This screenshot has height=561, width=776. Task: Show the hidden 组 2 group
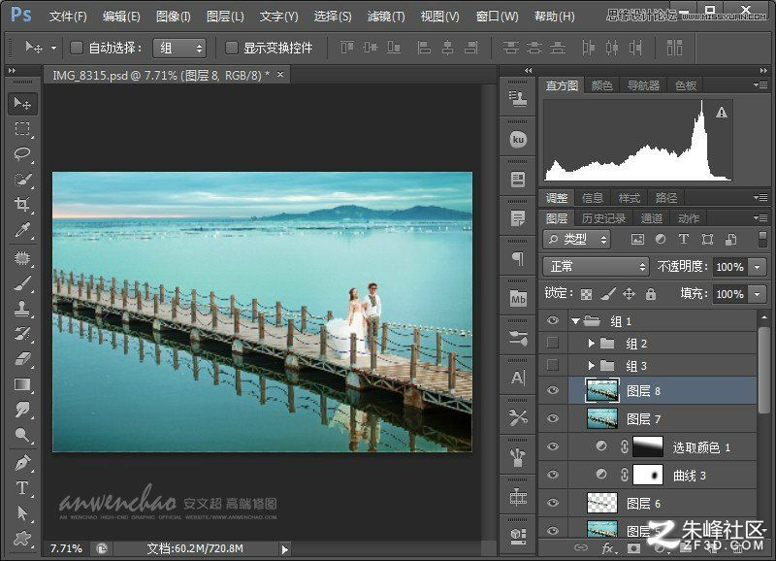[x=553, y=343]
